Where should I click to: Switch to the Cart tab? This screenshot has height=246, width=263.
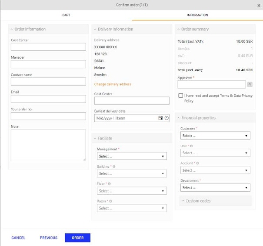(x=66, y=15)
